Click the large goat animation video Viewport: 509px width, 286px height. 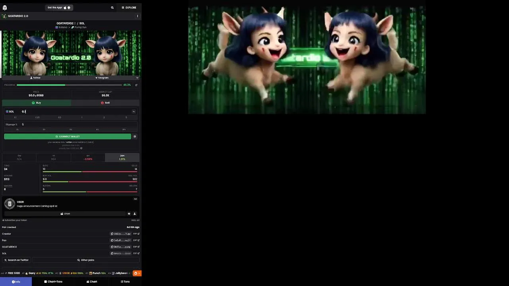307,60
